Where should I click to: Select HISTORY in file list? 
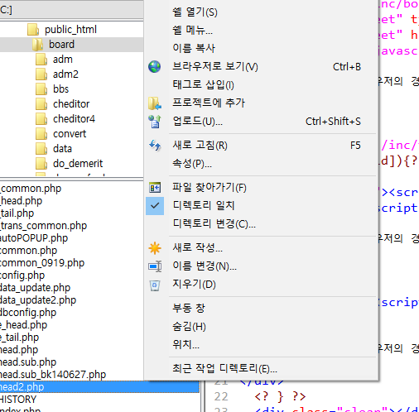click(x=18, y=400)
